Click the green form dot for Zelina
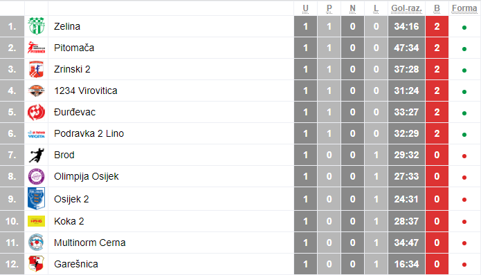Screen dimensions: 481x275 coord(464,28)
